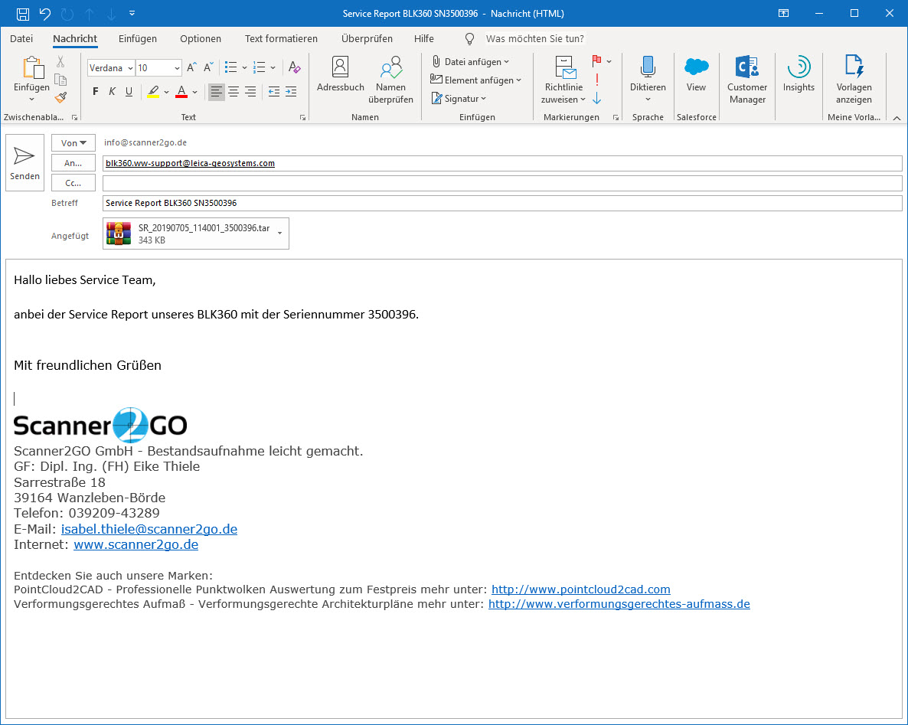Open the isabel.thiele@scanner2go.de email link
Image resolution: width=908 pixels, height=725 pixels.
point(149,529)
